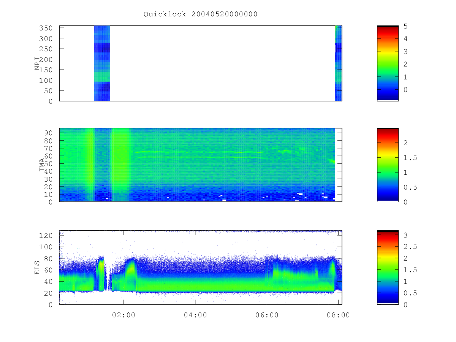Click the NPI axis label
This screenshot has height=342, width=456.
pyautogui.click(x=37, y=63)
